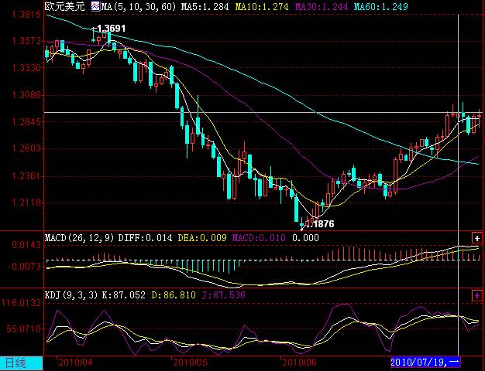Click the 2010/04 date axis label
The height and width of the screenshot is (371, 485).
(75, 362)
